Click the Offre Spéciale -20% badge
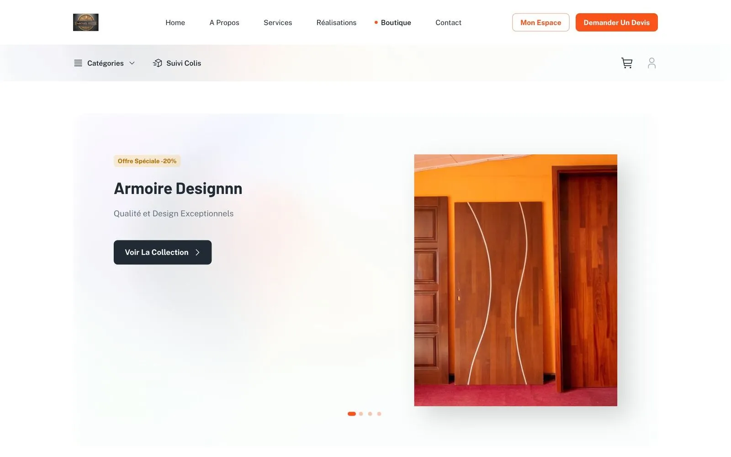 147,161
